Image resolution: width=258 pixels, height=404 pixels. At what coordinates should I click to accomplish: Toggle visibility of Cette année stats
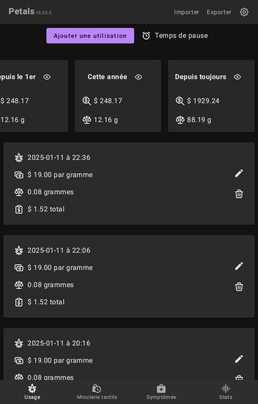point(138,77)
